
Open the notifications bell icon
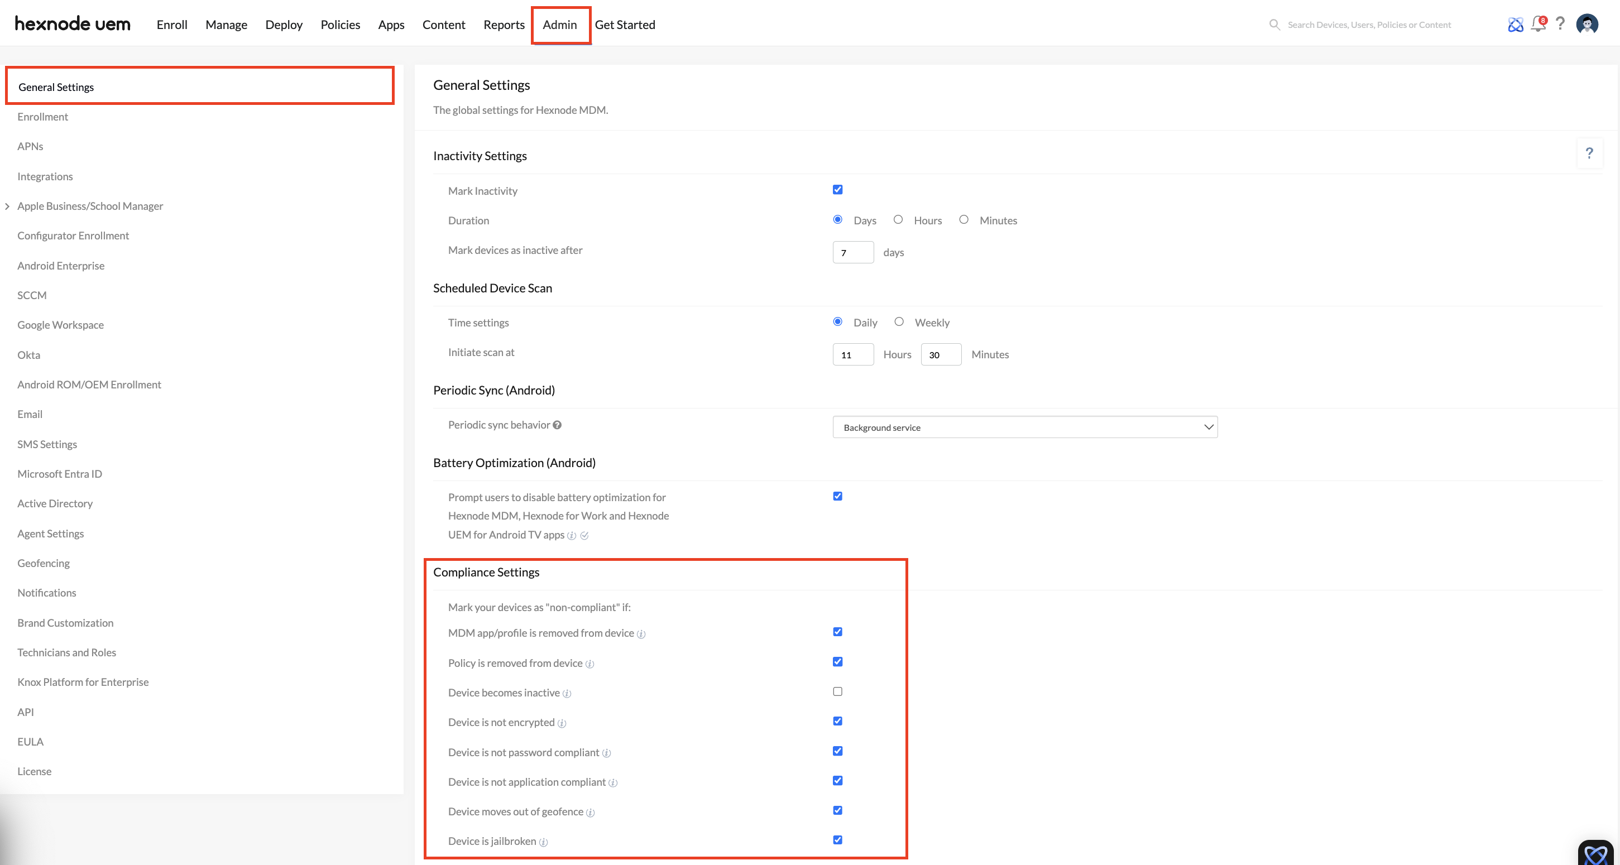(x=1538, y=24)
